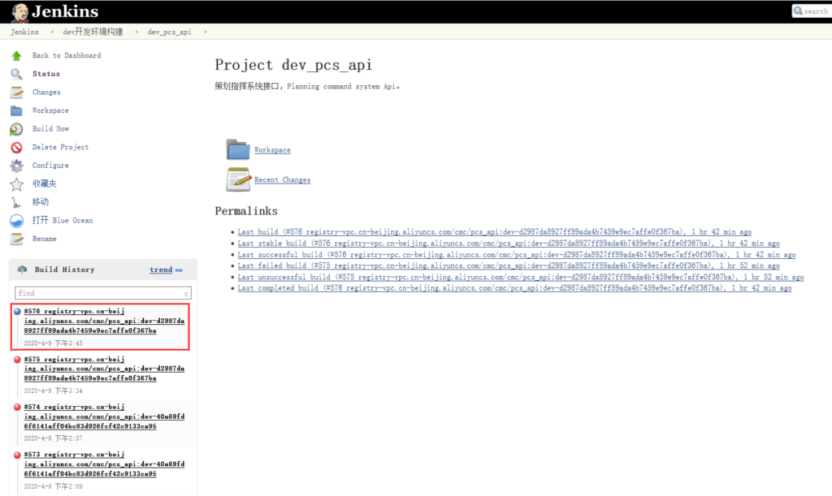Click the Back to Dashboard arrow icon
The width and height of the screenshot is (832, 496).
coord(16,55)
